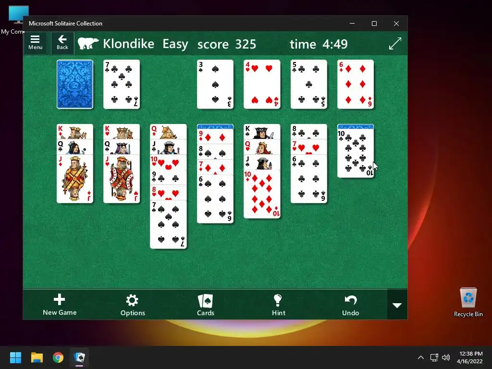Select the 8 of clubs in sixth column
Image resolution: width=492 pixels, height=369 pixels.
309,132
